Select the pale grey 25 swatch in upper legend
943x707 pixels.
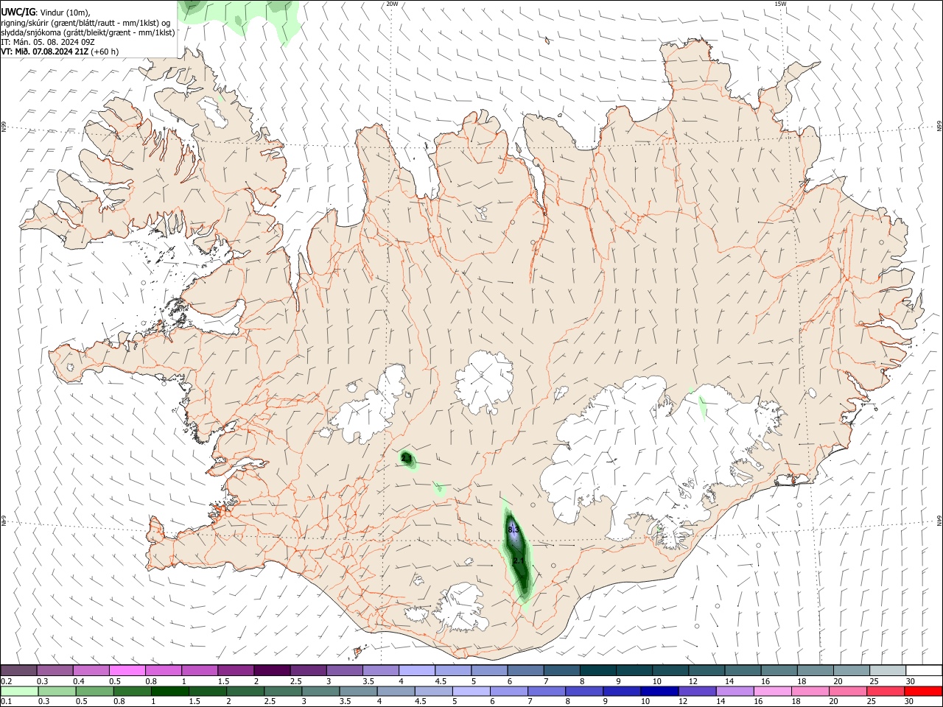tap(888, 670)
